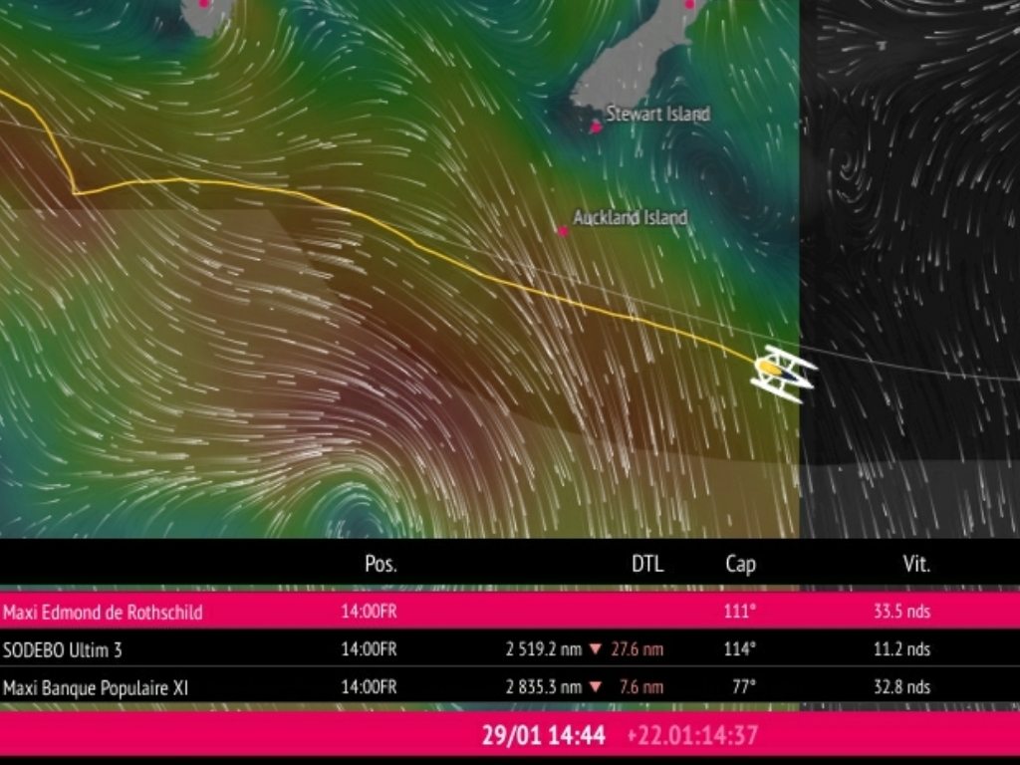
Task: Click the trimaran boat icon on the map
Action: pyautogui.click(x=783, y=375)
